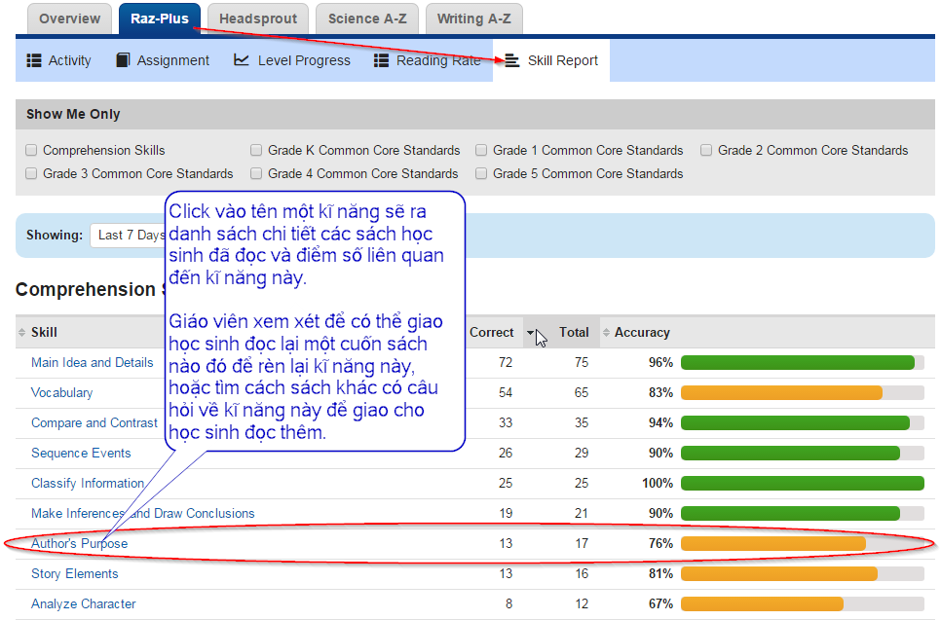The image size is (941, 620).
Task: Click the 65 total value for Vocabulary
Action: pyautogui.click(x=582, y=393)
